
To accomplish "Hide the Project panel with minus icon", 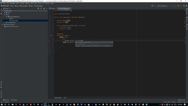I will pos(46,9).
